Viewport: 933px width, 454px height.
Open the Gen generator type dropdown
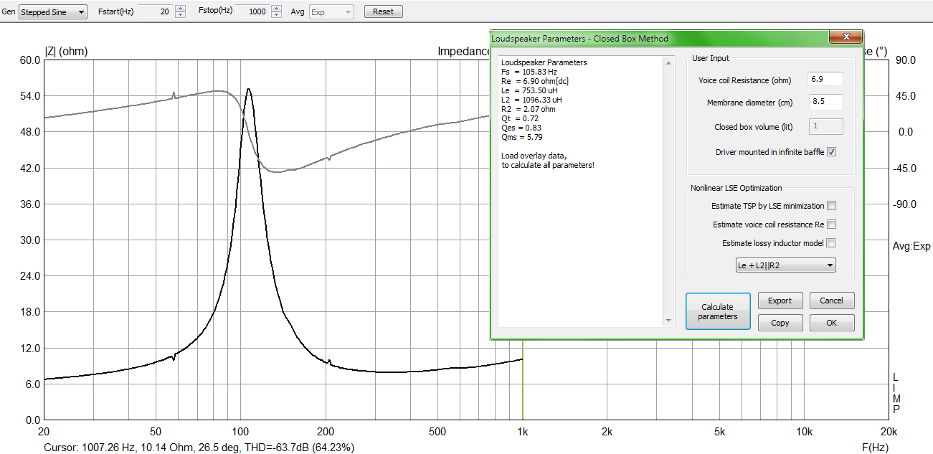pyautogui.click(x=53, y=12)
